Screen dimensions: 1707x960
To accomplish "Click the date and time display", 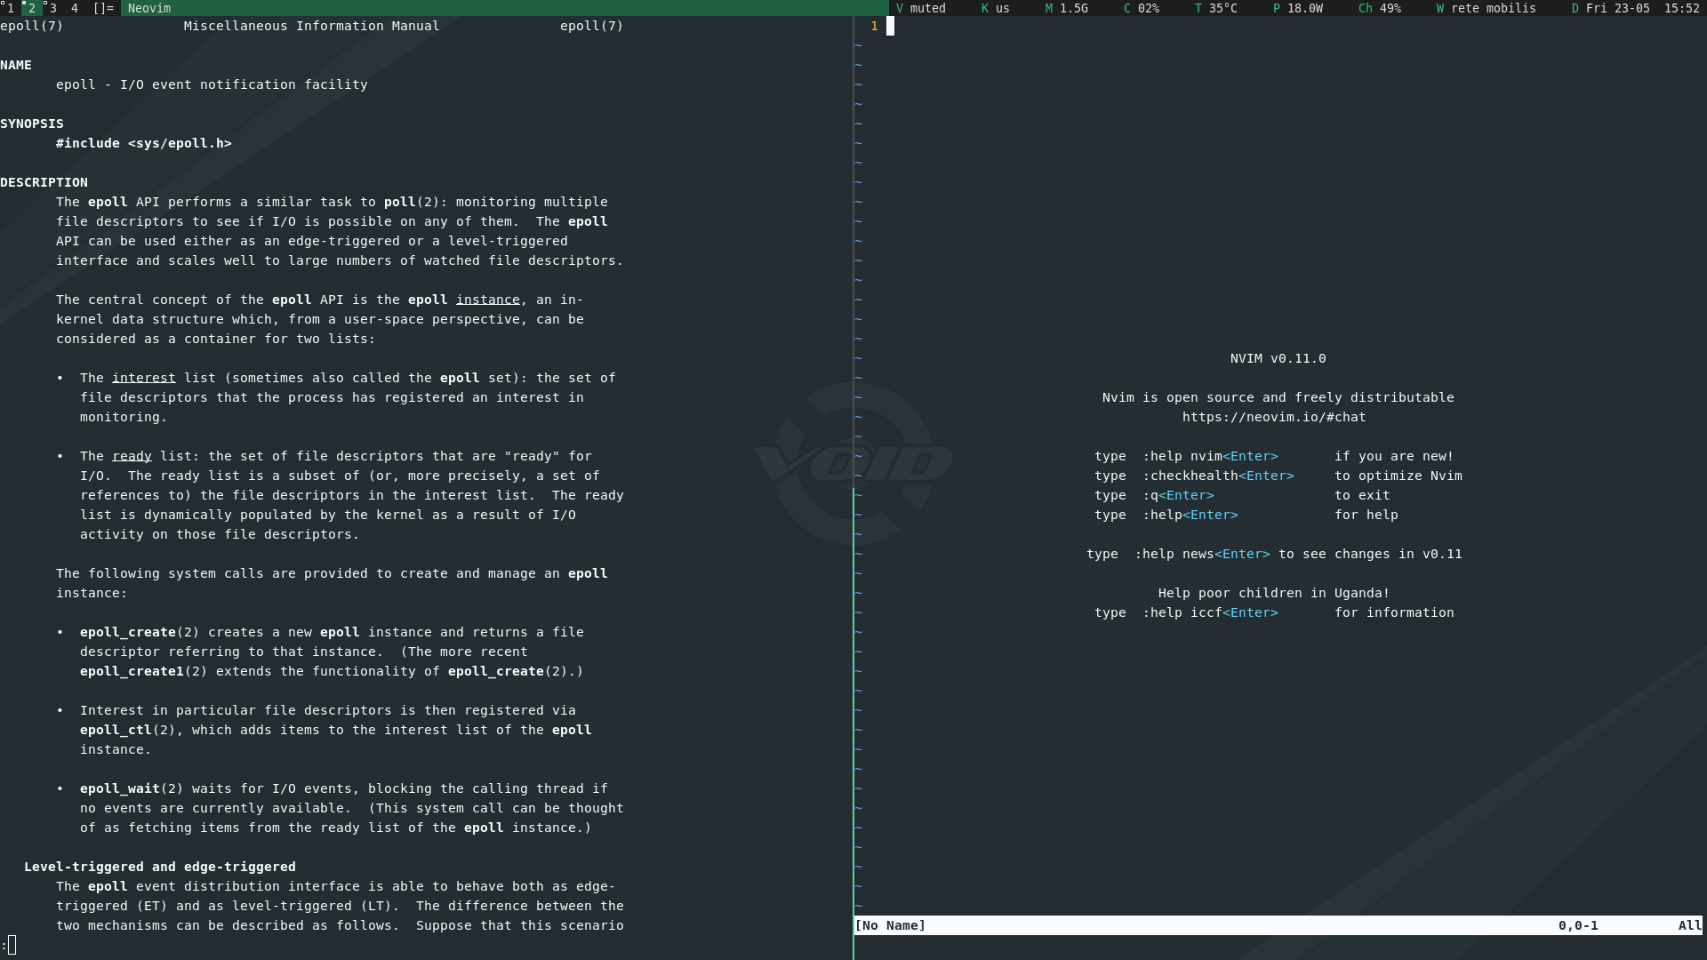I will pyautogui.click(x=1636, y=8).
